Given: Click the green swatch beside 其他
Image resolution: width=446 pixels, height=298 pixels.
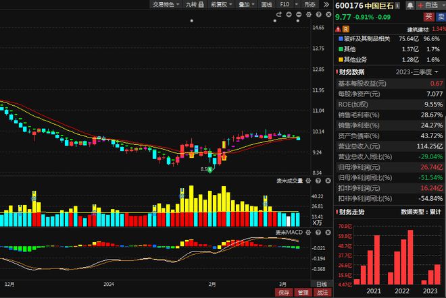Looking at the screenshot, I should coord(341,49).
